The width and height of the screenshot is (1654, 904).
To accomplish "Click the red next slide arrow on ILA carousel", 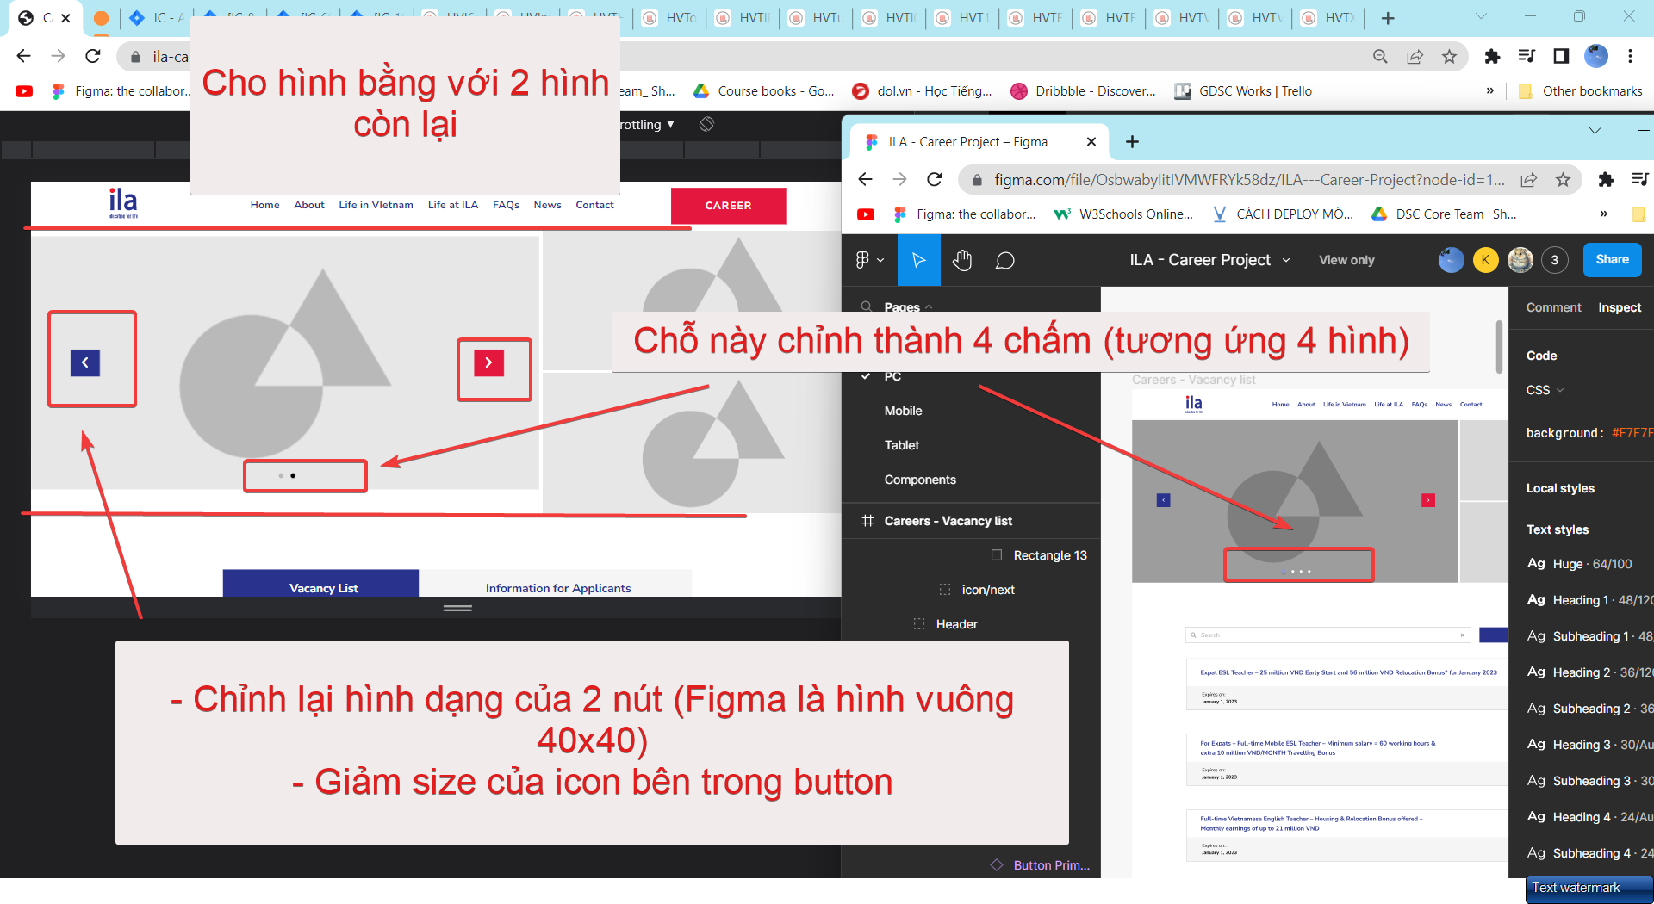I will (x=488, y=362).
